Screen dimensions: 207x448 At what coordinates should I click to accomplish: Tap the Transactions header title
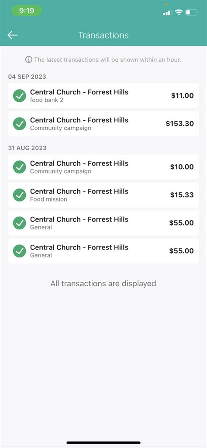point(103,35)
